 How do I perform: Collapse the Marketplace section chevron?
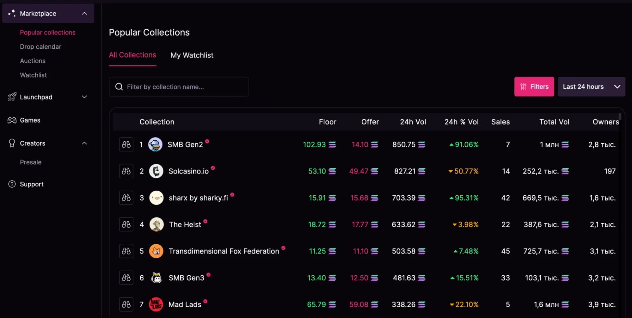click(x=84, y=13)
